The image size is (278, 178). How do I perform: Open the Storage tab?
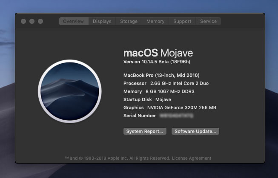click(x=129, y=21)
